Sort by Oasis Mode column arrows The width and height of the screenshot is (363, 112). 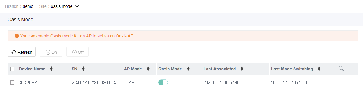pyautogui.click(x=188, y=69)
